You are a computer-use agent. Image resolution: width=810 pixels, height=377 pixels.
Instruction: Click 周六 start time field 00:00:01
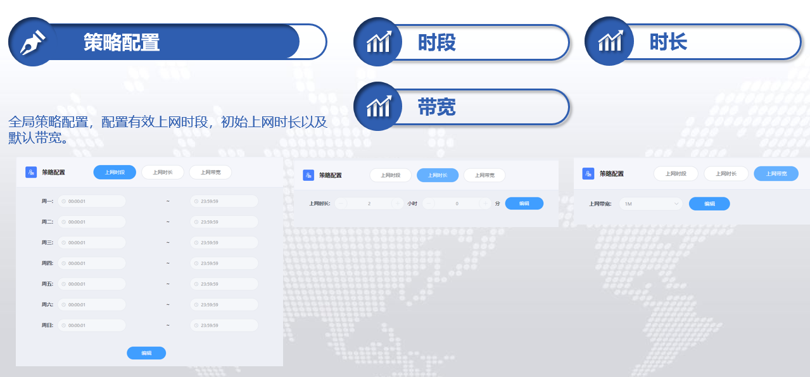click(x=92, y=304)
